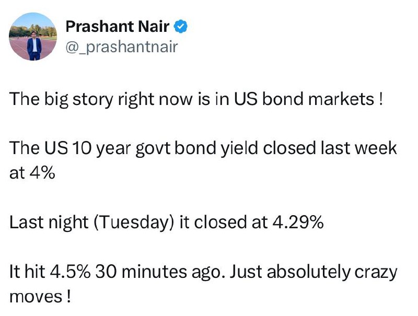
Task: Open the Prashant Nair display name link
Action: coord(117,27)
